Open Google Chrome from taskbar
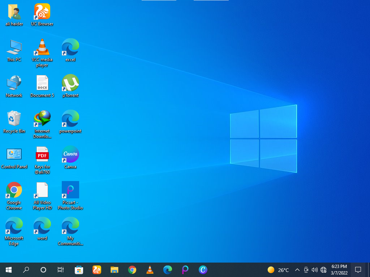The height and width of the screenshot is (277, 370). point(132,270)
